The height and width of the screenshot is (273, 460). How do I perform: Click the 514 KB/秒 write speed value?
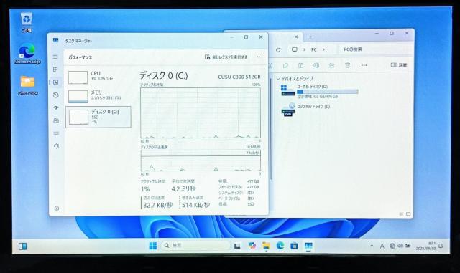tap(195, 205)
